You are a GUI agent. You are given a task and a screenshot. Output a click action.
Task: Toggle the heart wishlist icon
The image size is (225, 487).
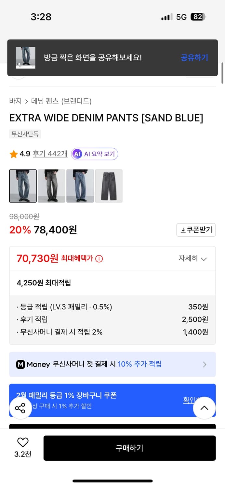[x=22, y=442]
